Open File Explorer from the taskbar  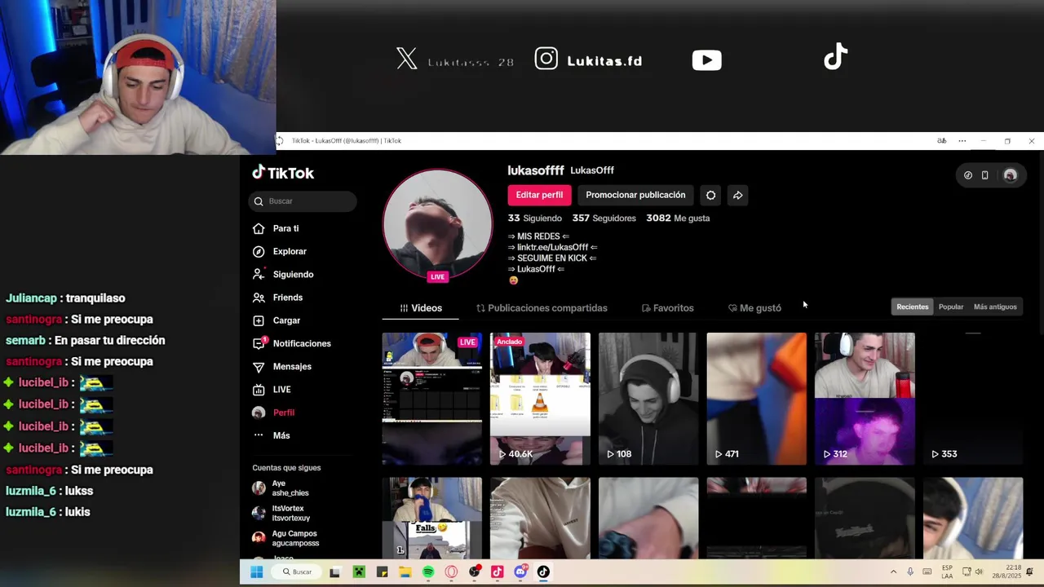405,572
